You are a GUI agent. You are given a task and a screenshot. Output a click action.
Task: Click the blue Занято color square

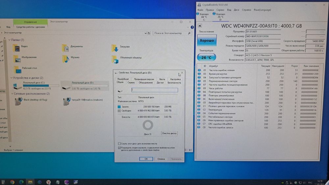119,107
